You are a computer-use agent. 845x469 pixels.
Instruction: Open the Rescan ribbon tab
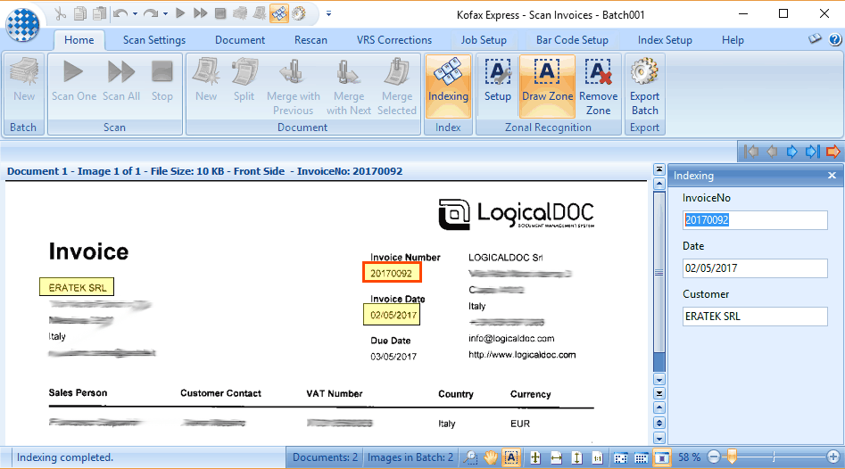(311, 40)
